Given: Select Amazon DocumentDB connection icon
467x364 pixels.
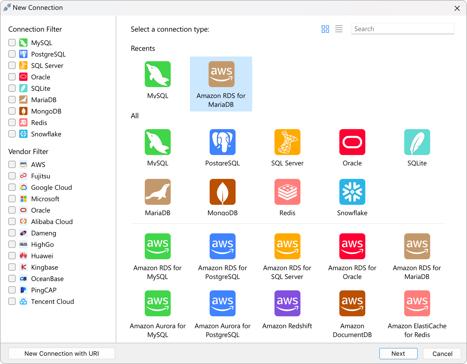Looking at the screenshot, I should [352, 303].
